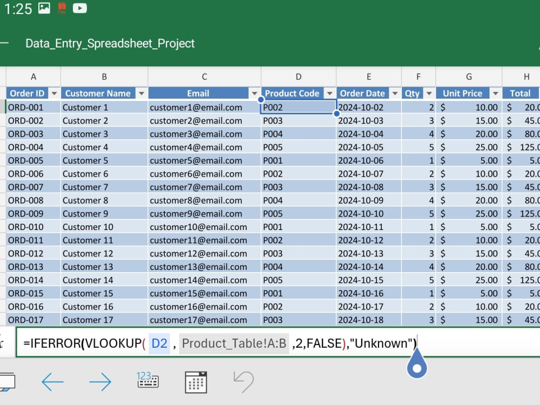The width and height of the screenshot is (540, 405).
Task: Select product code P001 in row ORD-015
Action: [298, 293]
